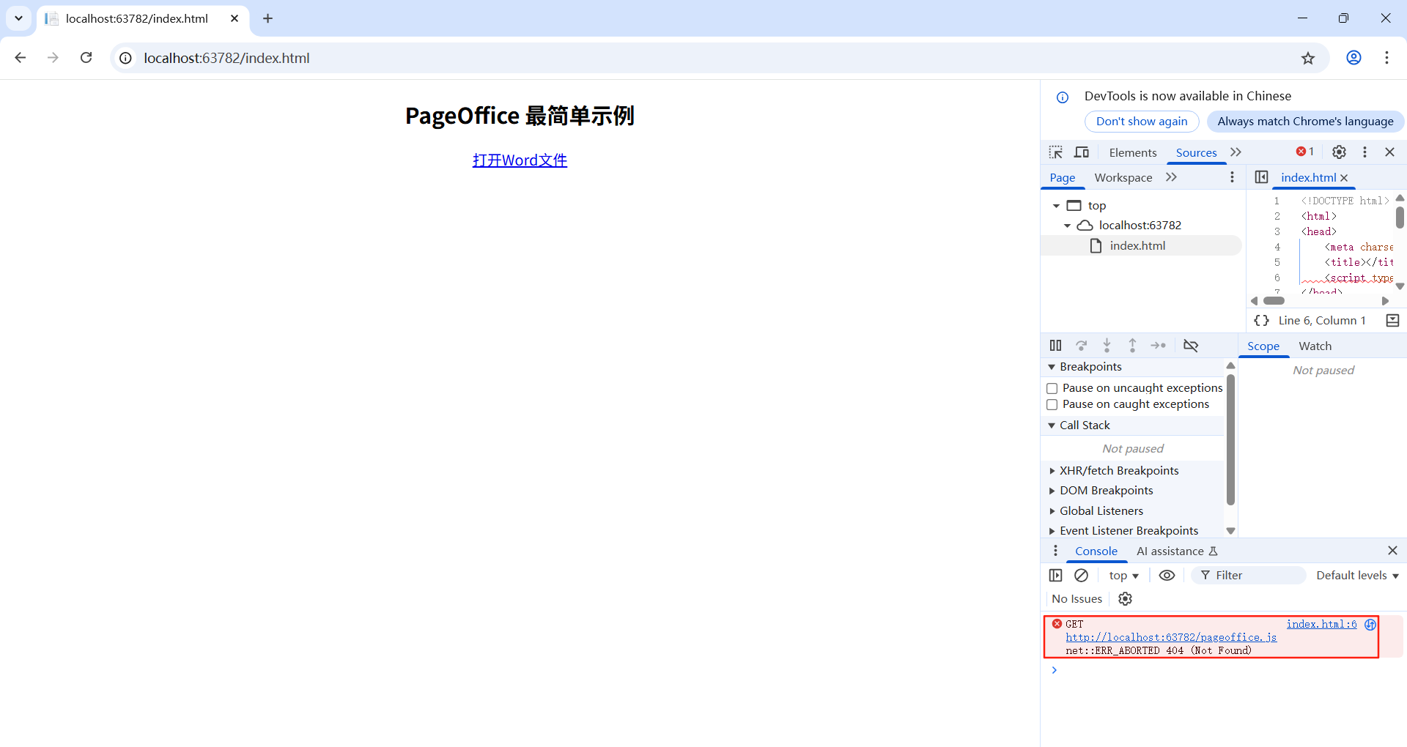Select the Console drawer tab
The image size is (1407, 747).
coord(1096,551)
